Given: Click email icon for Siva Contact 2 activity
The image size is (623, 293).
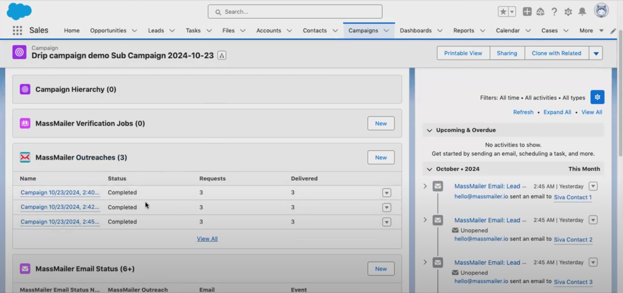Looking at the screenshot, I should (438, 220).
